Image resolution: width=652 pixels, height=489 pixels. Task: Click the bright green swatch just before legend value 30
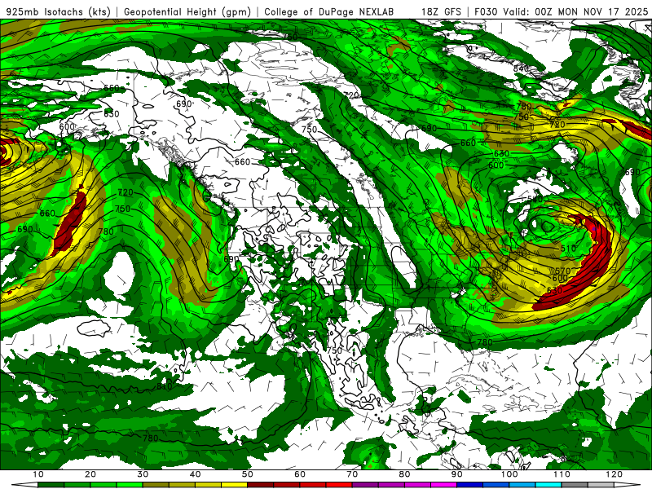(130, 485)
